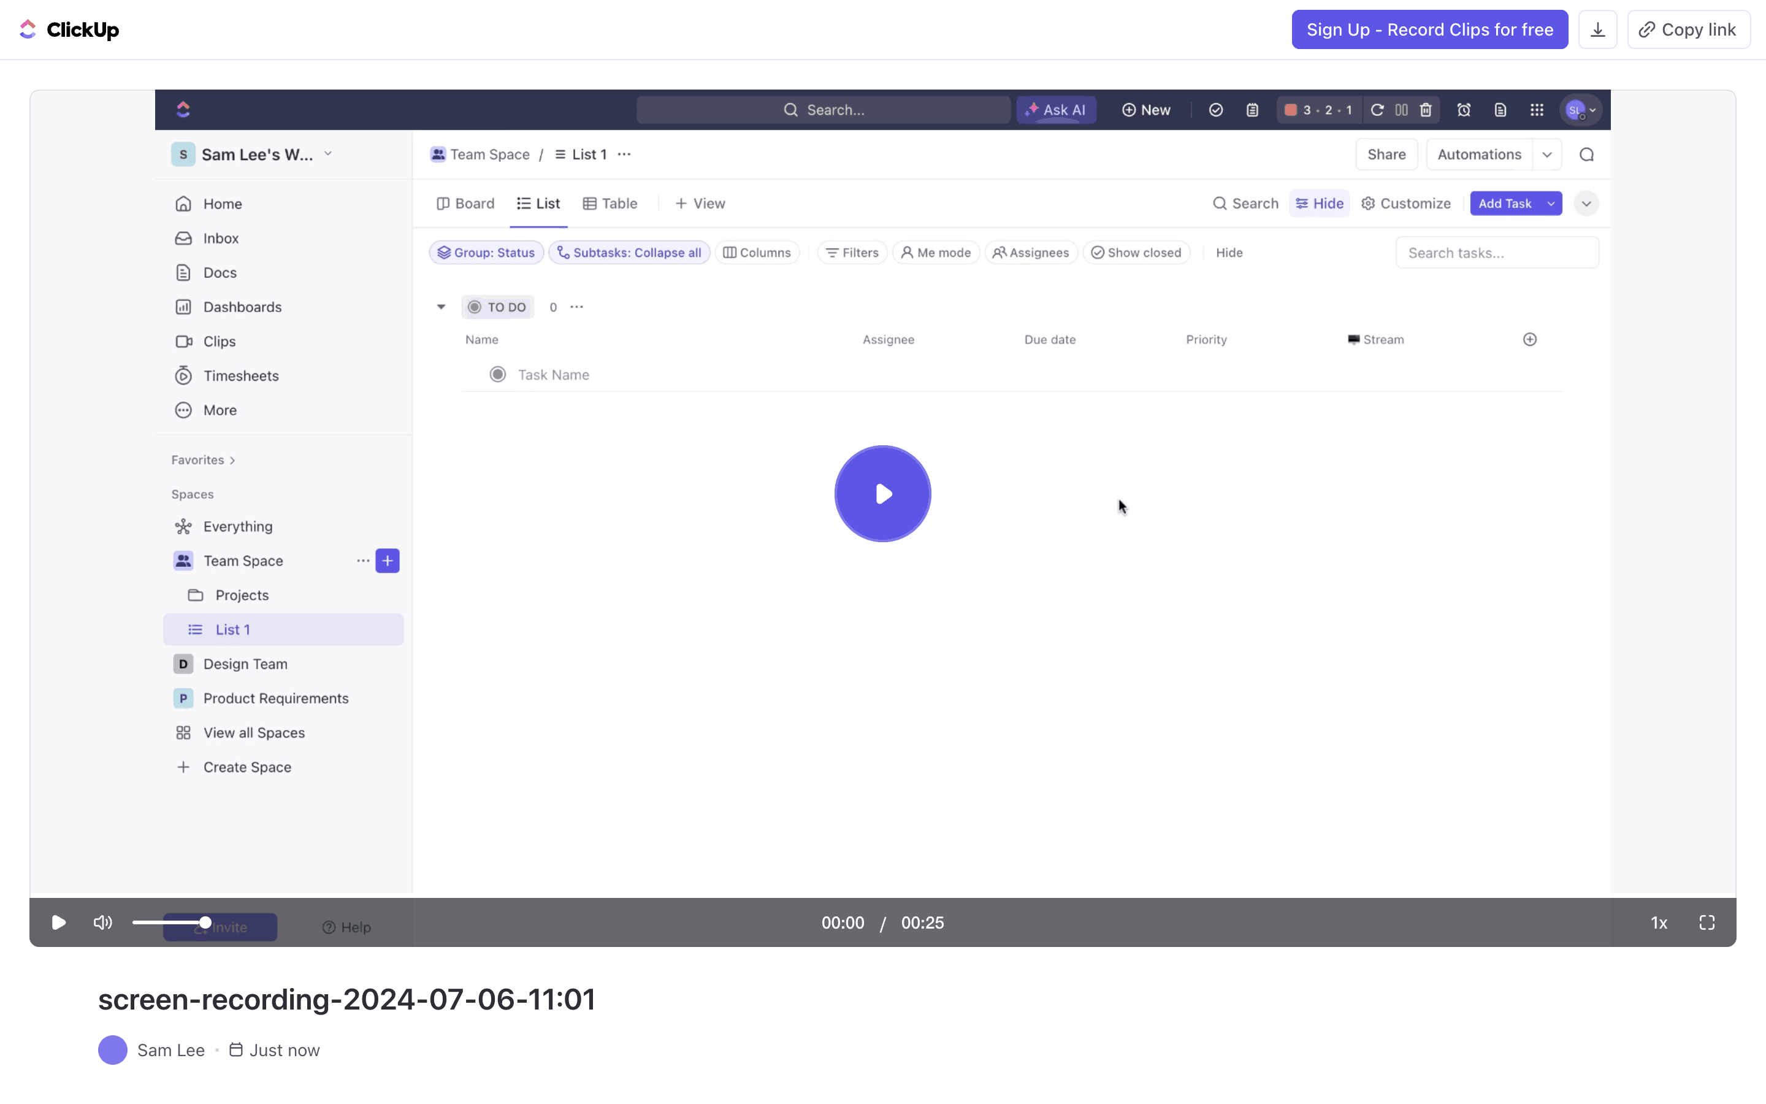Click Sign Up - Record Clips for free
Viewport: 1766px width, 1104px height.
(1429, 30)
